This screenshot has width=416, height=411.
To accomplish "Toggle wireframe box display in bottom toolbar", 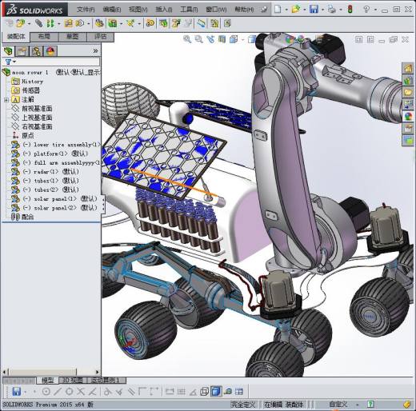I will pyautogui.click(x=204, y=392).
